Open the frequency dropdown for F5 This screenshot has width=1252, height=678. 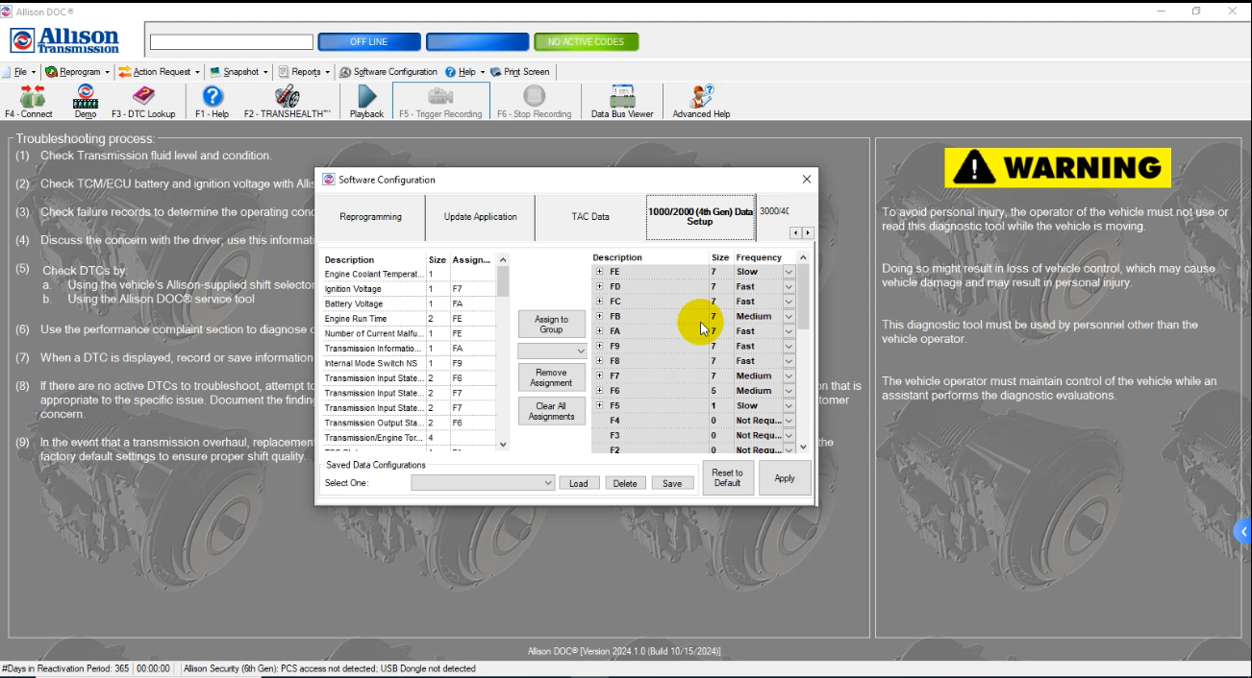click(x=789, y=405)
